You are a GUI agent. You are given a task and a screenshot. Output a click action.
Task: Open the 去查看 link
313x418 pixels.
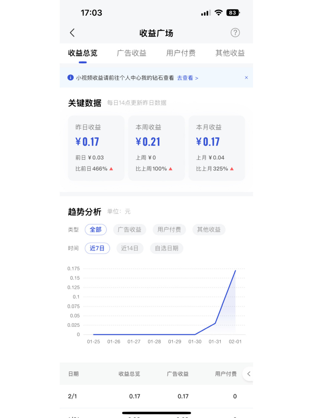point(187,78)
